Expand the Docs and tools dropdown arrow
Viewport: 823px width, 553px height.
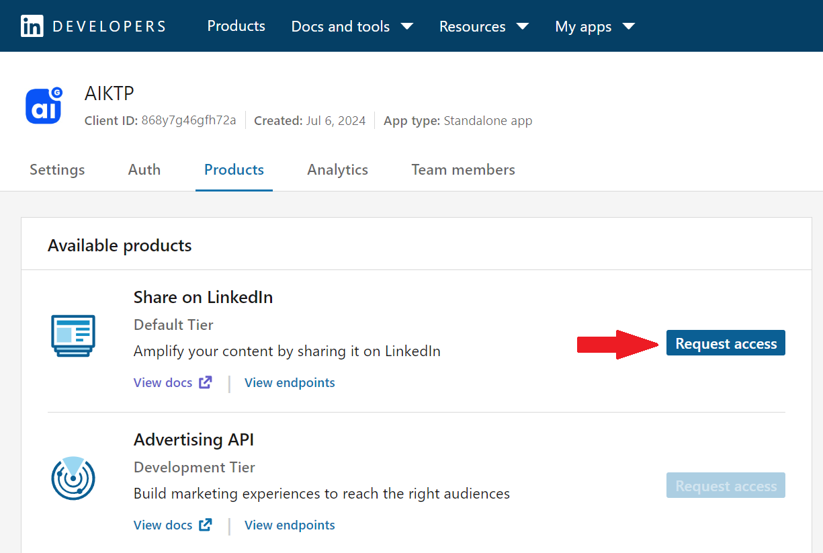407,26
